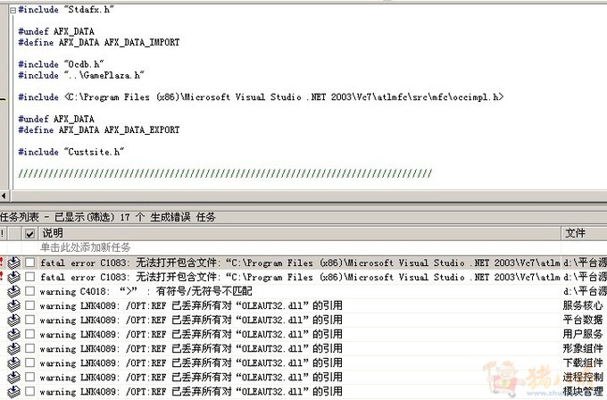607x400 pixels.
Task: Click the file cell 用户服务
Action: pos(583,334)
